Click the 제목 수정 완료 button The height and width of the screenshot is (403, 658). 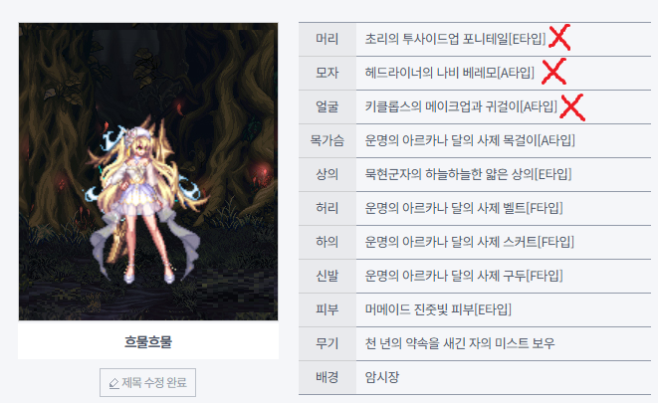pyautogui.click(x=147, y=382)
